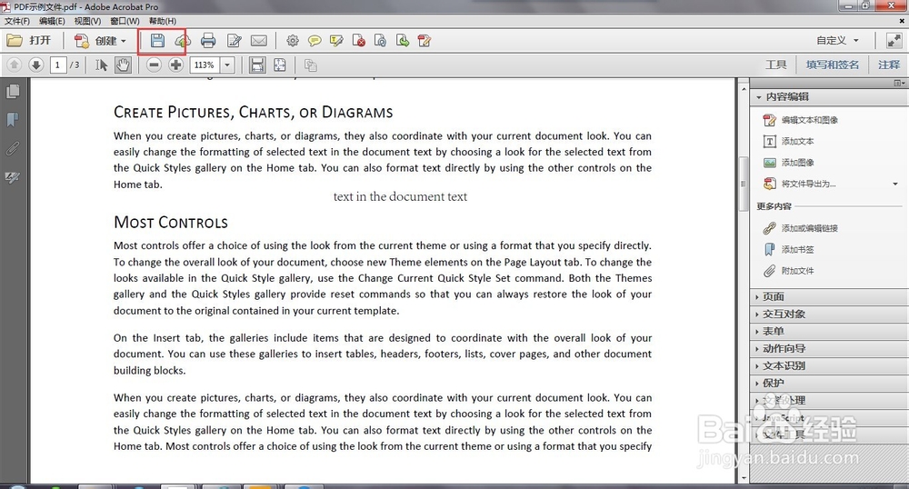Click the cloud upload save icon
909x489 pixels.
pyautogui.click(x=183, y=41)
